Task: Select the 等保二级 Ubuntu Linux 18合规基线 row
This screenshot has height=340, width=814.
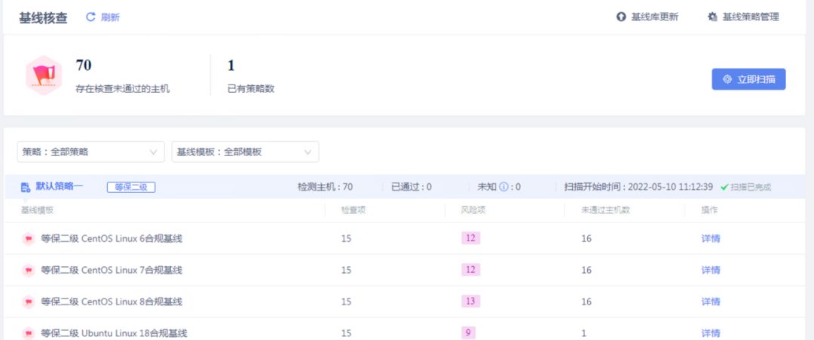Action: coord(114,333)
